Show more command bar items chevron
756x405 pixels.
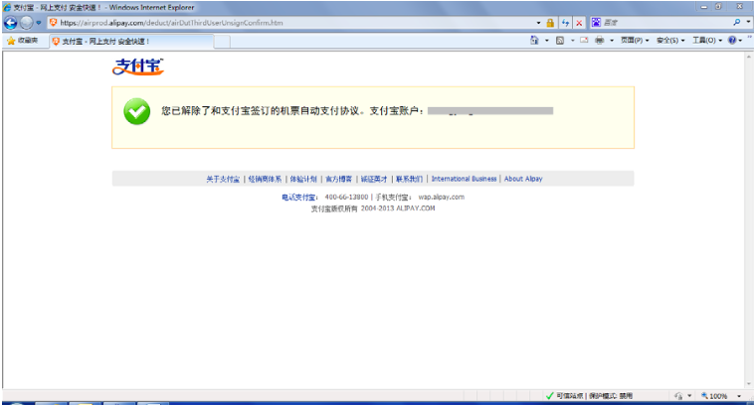750,38
